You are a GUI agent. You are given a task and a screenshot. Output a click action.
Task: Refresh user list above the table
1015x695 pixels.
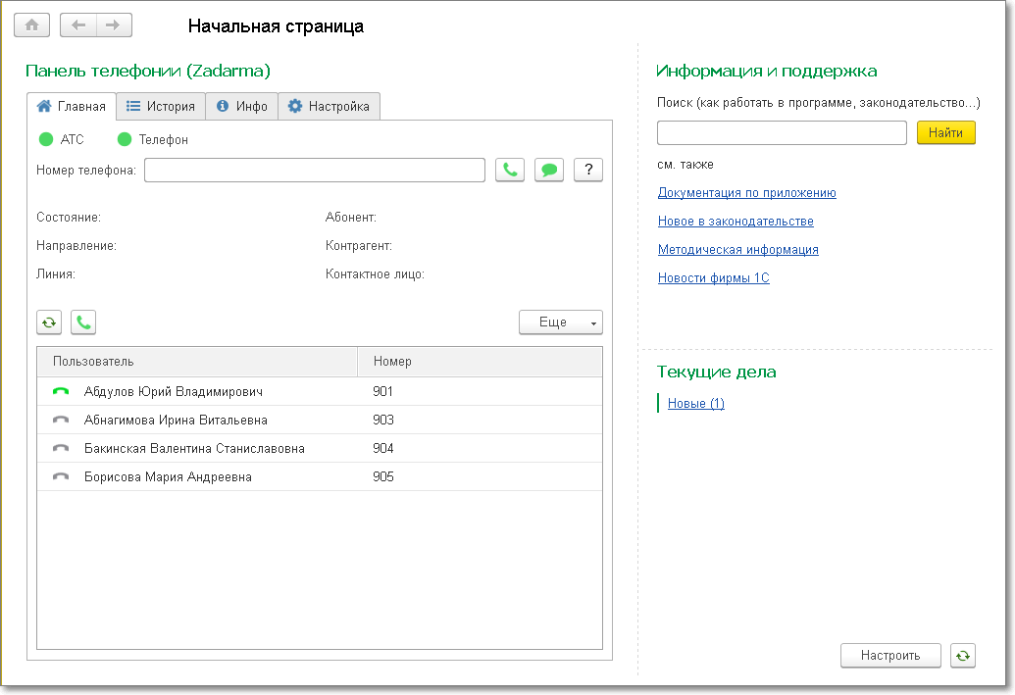coord(49,323)
